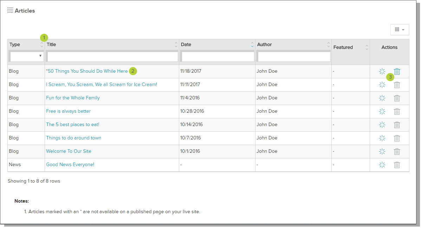Sort by the Featured column header
Screen dimensions: 421x229
343,47
